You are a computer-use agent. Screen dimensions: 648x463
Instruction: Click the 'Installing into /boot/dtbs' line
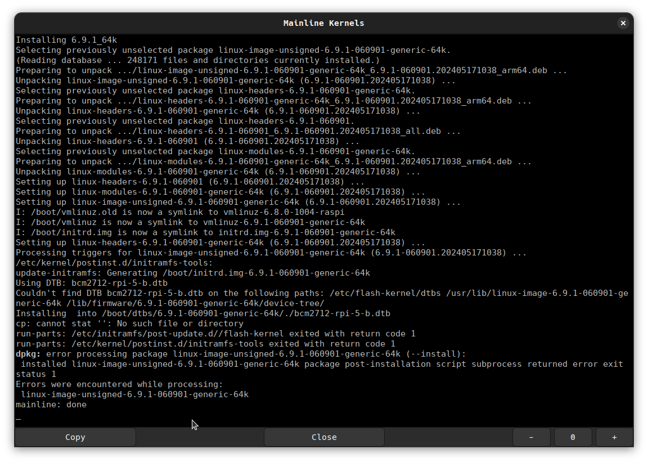point(203,313)
